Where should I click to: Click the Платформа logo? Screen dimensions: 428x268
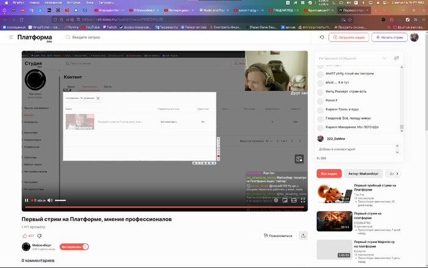[x=35, y=37]
